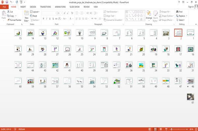Click Convert to SmartArt

point(113,20)
